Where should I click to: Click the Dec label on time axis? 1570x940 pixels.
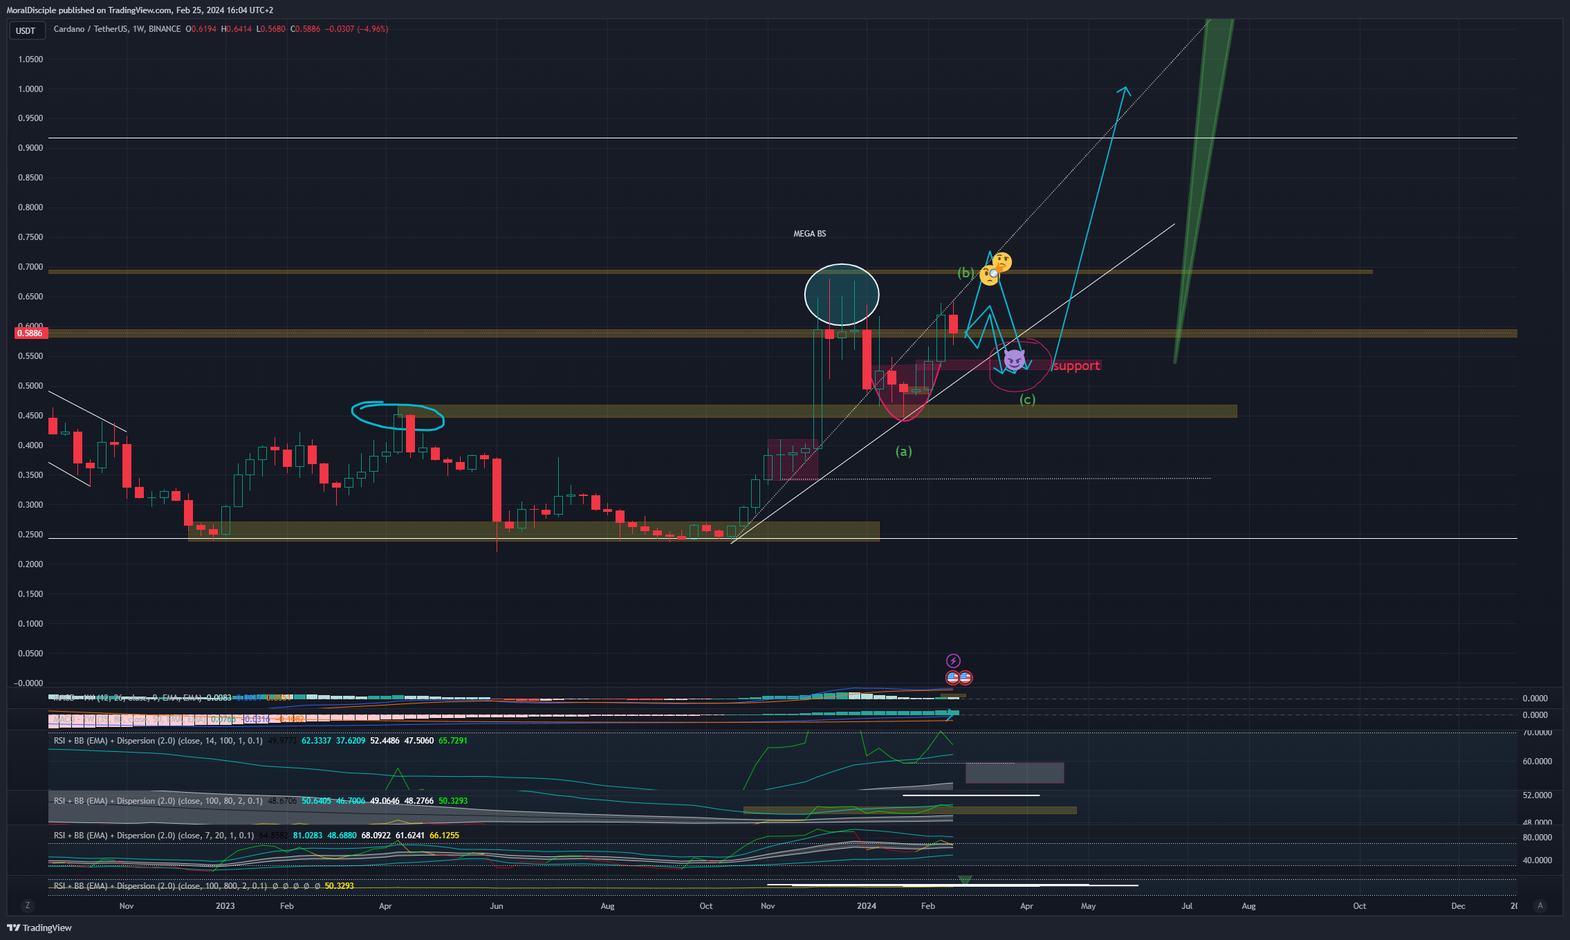[1458, 906]
